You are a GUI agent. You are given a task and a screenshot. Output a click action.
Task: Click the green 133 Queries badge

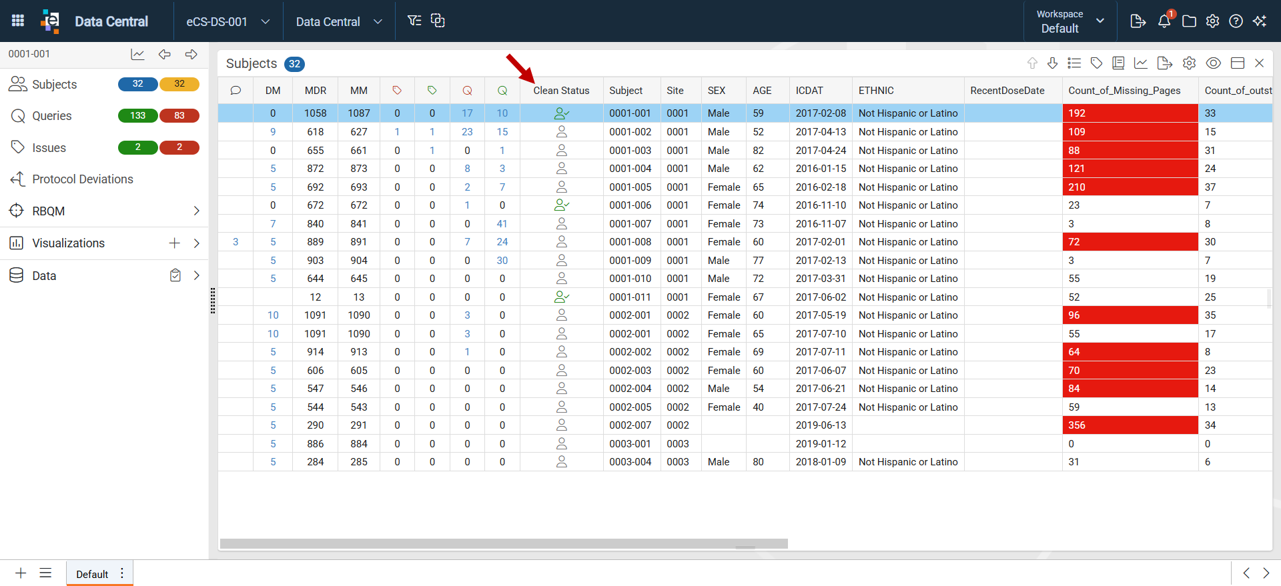pyautogui.click(x=138, y=116)
